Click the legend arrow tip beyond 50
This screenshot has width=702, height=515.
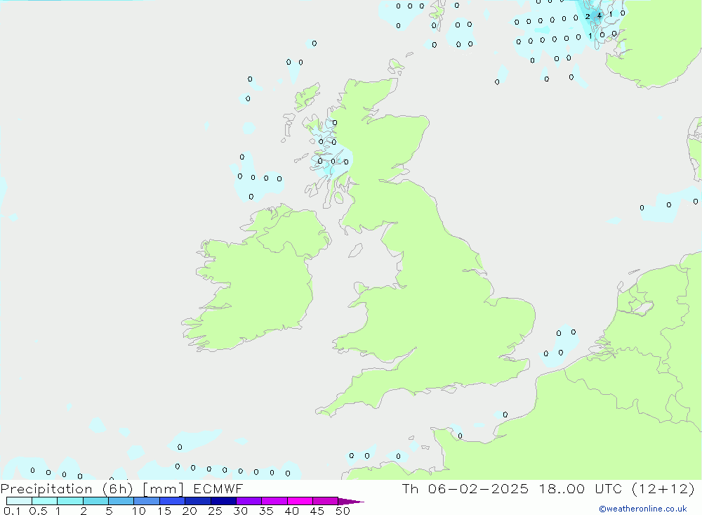click(x=351, y=502)
